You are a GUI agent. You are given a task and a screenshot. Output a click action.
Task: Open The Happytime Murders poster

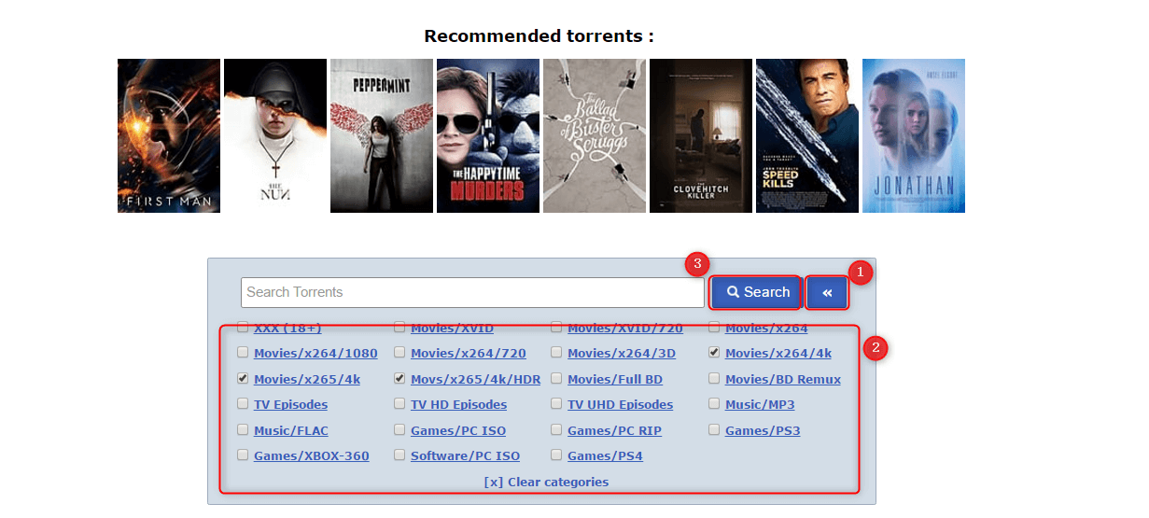tap(488, 135)
